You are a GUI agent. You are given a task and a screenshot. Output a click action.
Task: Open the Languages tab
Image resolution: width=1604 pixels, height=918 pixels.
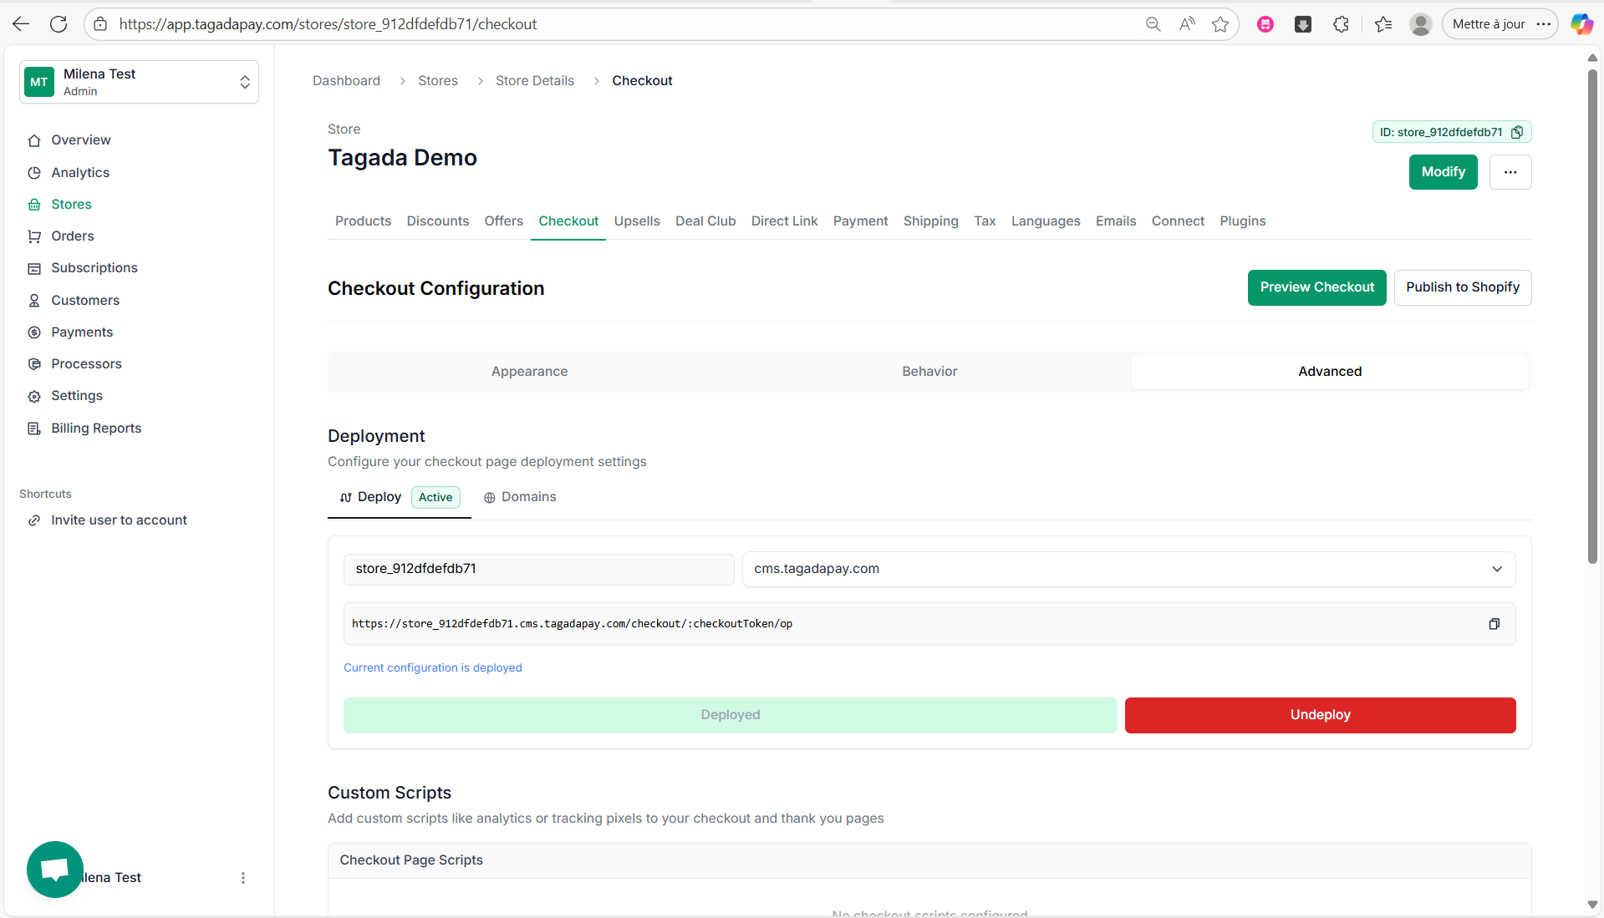tap(1046, 221)
